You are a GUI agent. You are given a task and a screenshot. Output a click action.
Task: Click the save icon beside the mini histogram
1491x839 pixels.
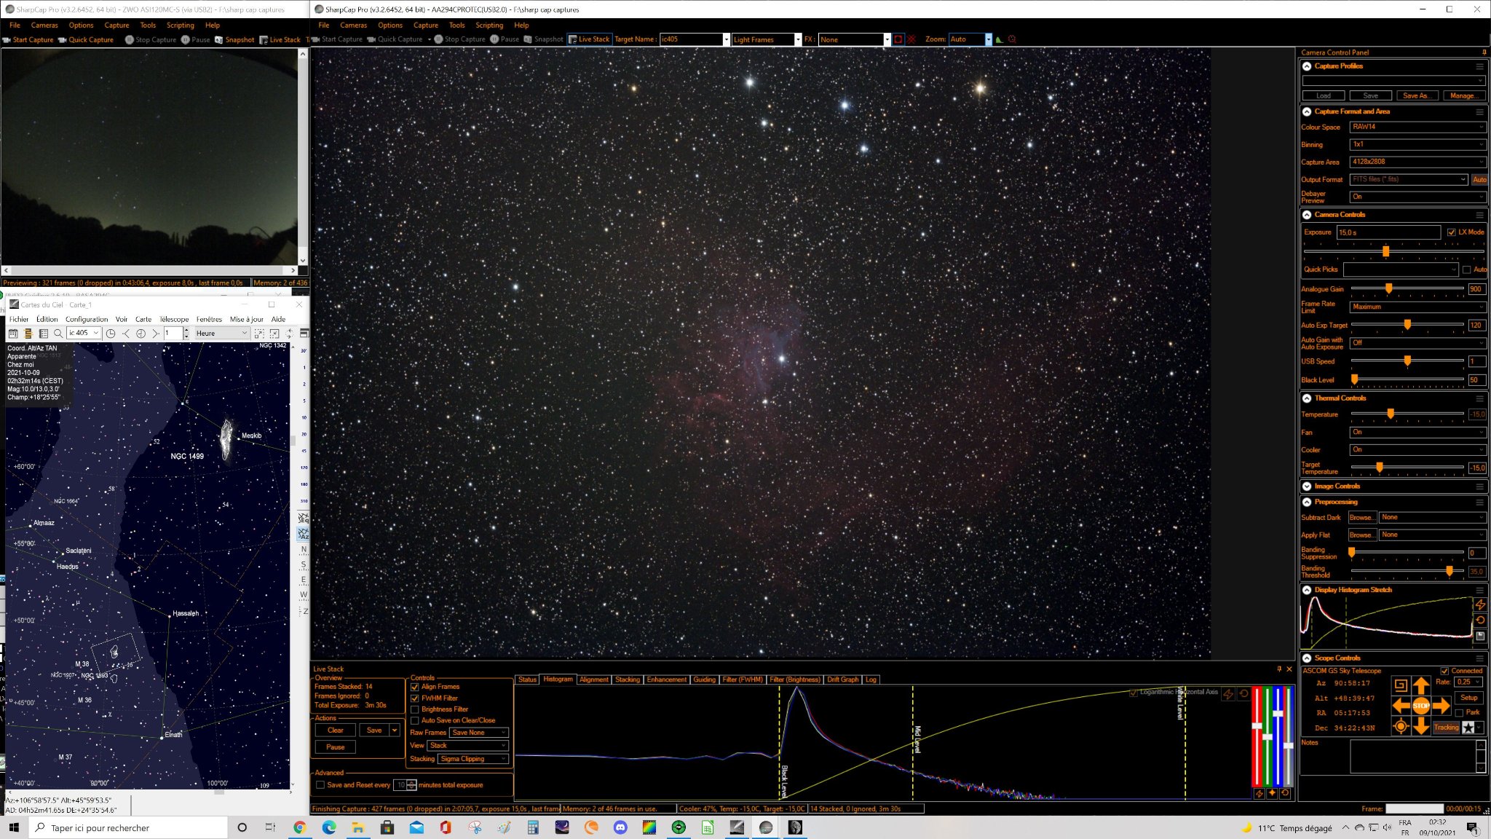1480,636
